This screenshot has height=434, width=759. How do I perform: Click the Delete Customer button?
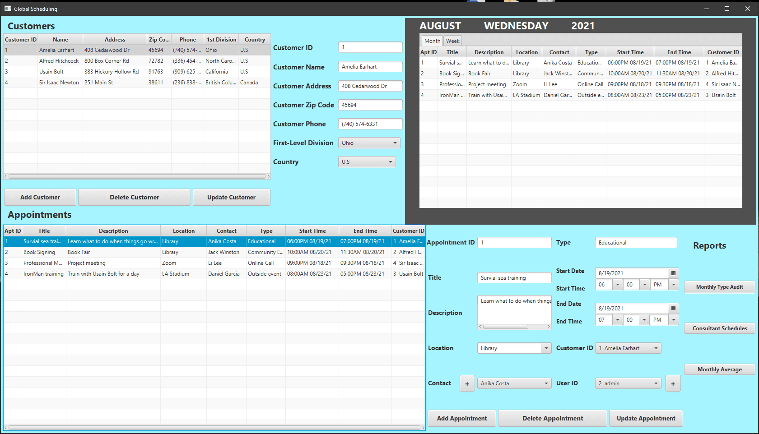click(x=135, y=198)
